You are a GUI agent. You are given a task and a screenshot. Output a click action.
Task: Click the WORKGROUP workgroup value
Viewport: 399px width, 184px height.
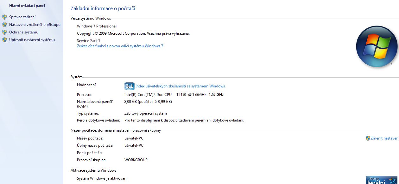click(136, 160)
